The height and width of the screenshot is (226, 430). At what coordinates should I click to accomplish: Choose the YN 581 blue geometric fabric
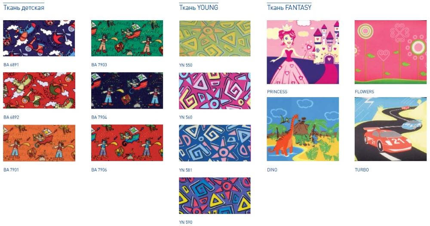coord(215,143)
